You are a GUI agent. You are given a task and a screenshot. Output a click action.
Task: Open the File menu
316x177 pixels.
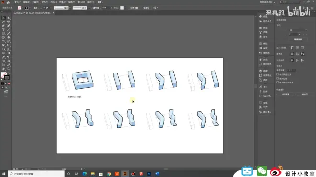(18, 2)
